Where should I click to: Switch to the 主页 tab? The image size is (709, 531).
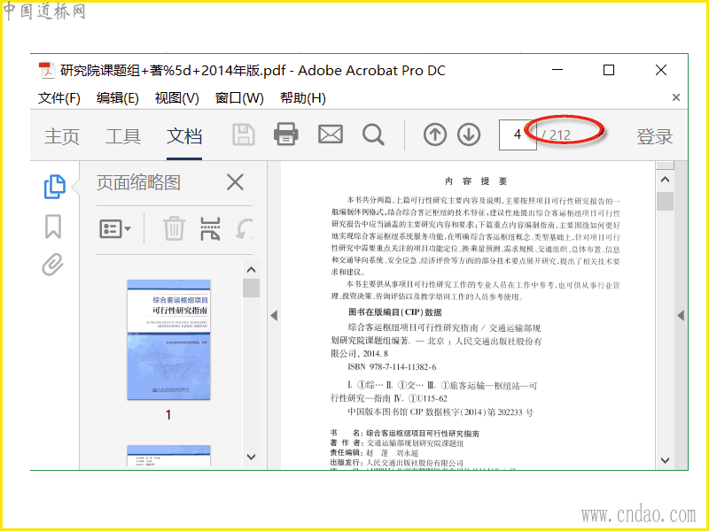point(62,136)
